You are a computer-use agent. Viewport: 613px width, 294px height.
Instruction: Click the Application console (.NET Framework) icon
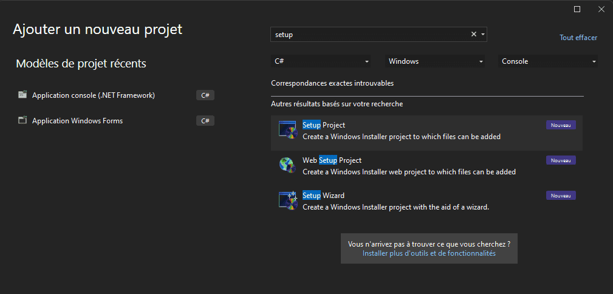coord(22,95)
